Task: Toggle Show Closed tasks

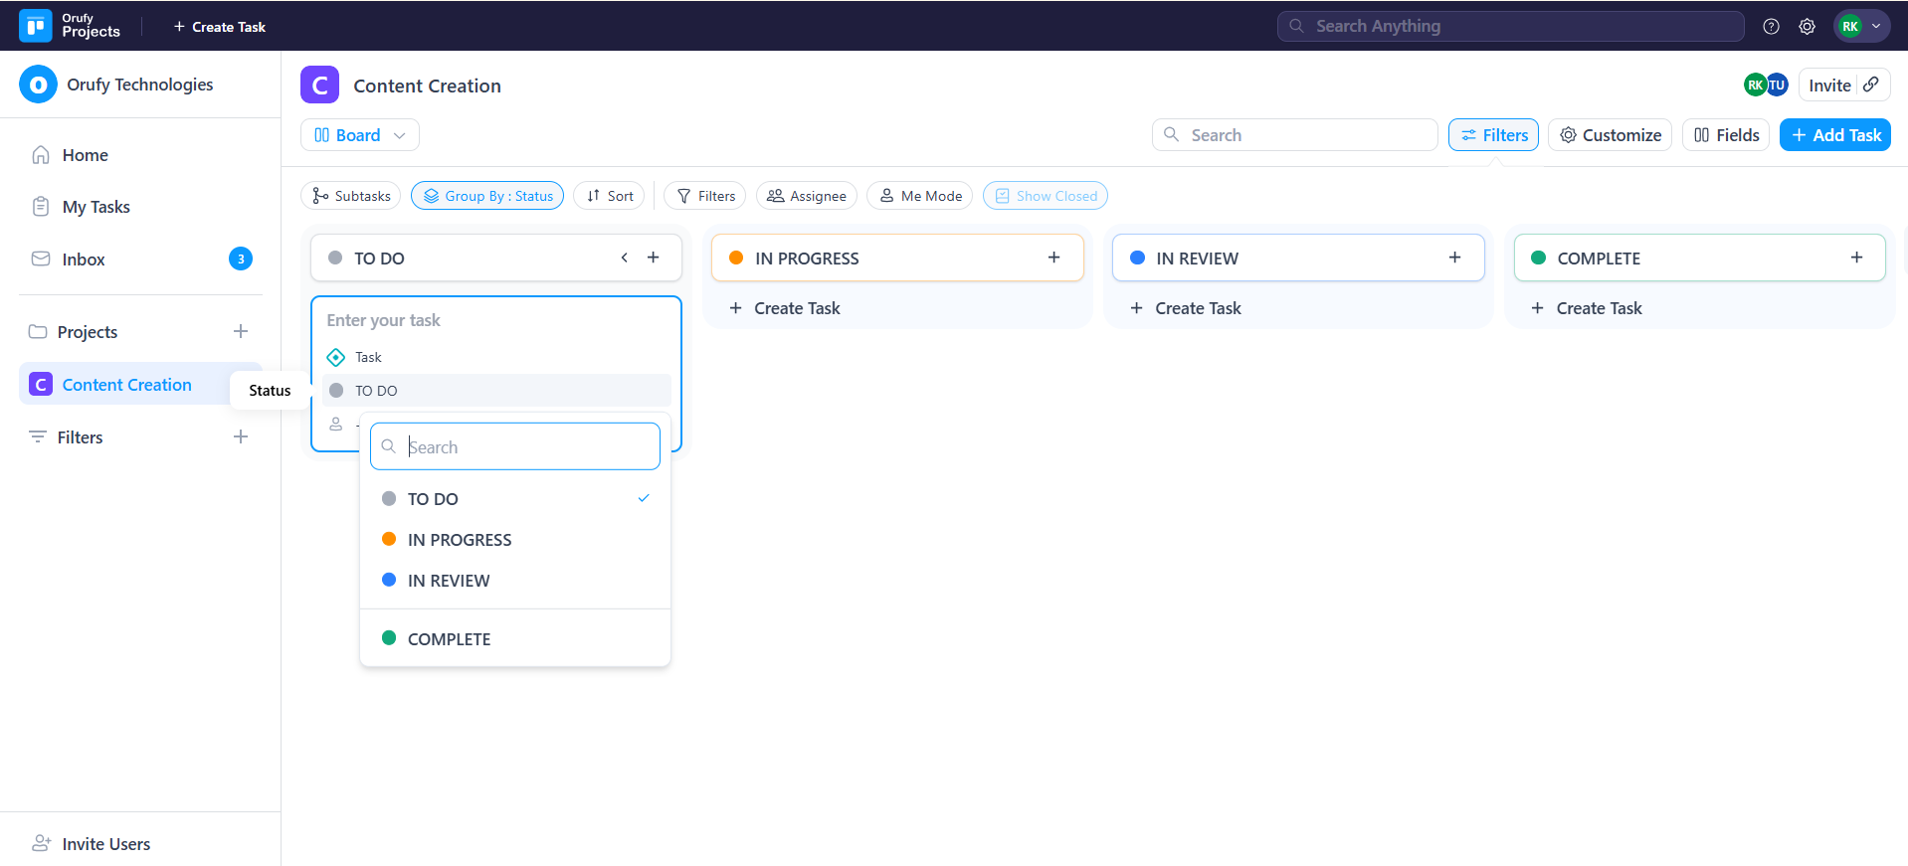Action: click(1045, 196)
